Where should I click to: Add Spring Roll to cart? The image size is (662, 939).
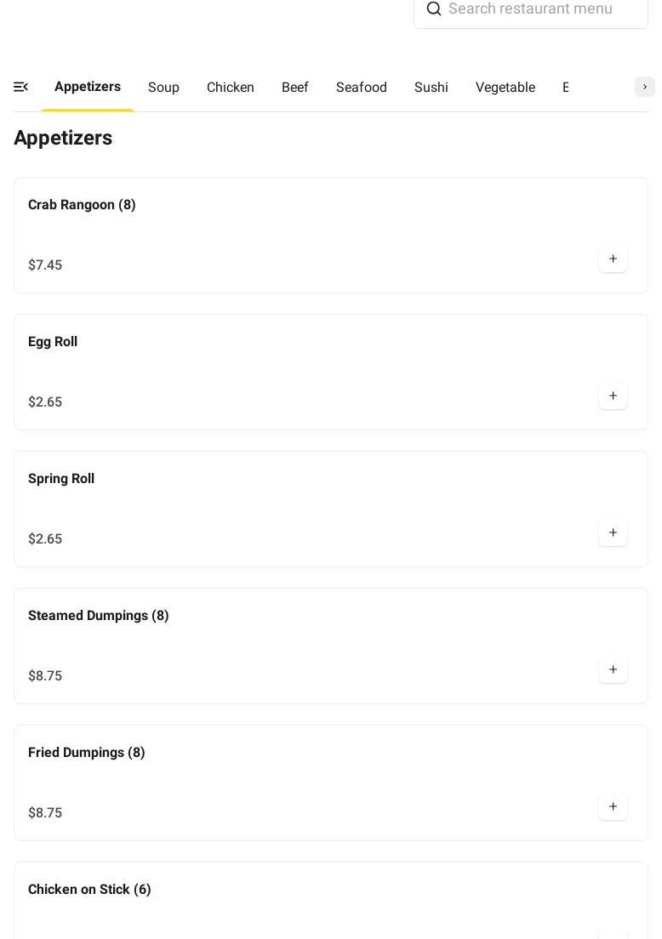pos(613,532)
